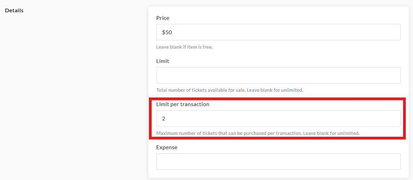Click the Price input field
The height and width of the screenshot is (180, 413).
[x=278, y=32]
